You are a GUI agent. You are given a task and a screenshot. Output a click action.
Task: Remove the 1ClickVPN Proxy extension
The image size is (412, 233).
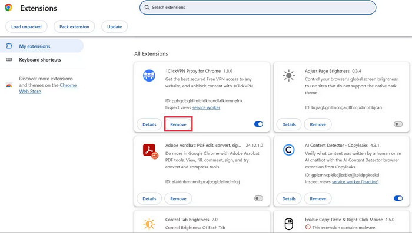click(x=178, y=124)
